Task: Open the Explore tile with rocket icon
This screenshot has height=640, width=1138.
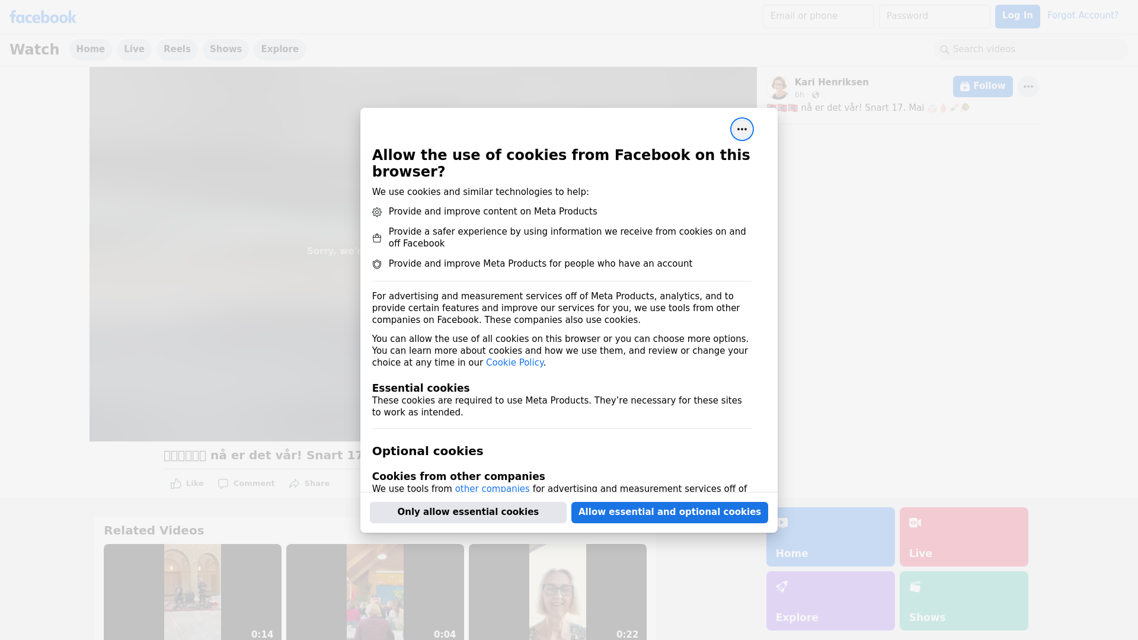Action: [x=830, y=600]
